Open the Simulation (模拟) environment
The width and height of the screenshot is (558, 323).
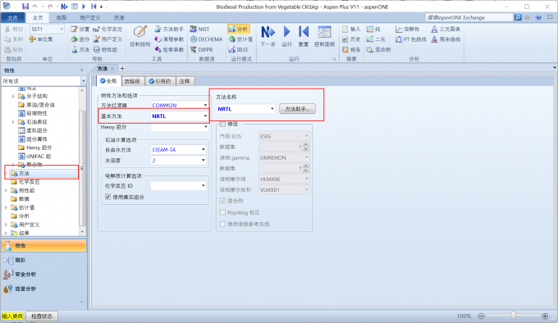pyautogui.click(x=43, y=260)
